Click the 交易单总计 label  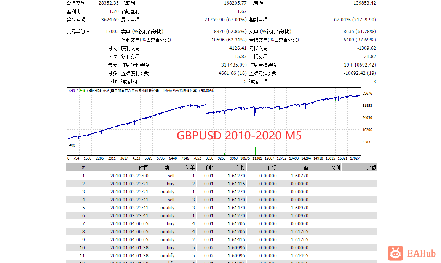click(78, 32)
